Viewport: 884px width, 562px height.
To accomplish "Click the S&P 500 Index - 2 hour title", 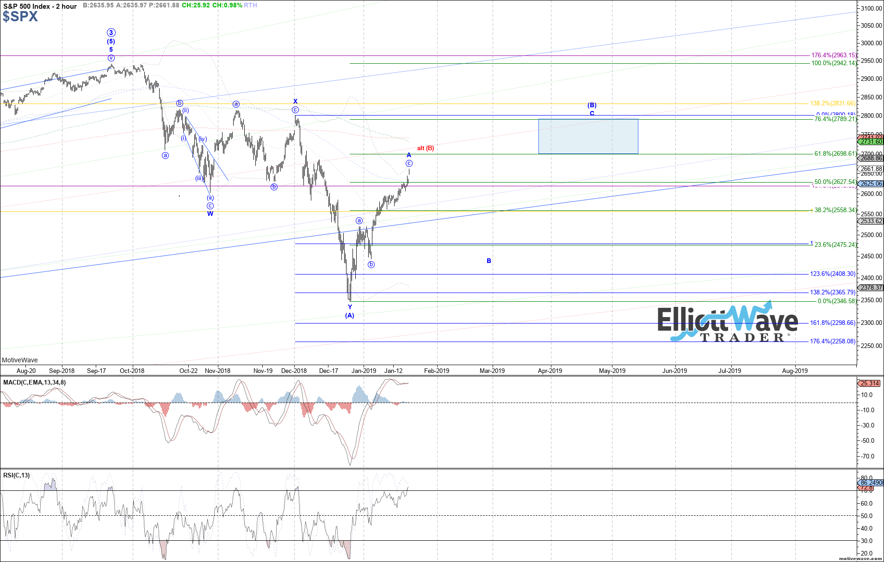I will (x=40, y=6).
